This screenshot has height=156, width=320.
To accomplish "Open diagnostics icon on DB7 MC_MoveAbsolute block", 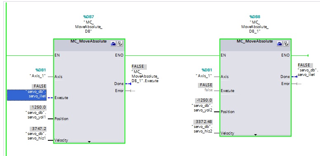I will [x=120, y=43].
